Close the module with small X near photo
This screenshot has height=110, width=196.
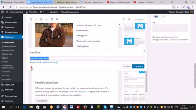pyautogui.click(x=119, y=25)
